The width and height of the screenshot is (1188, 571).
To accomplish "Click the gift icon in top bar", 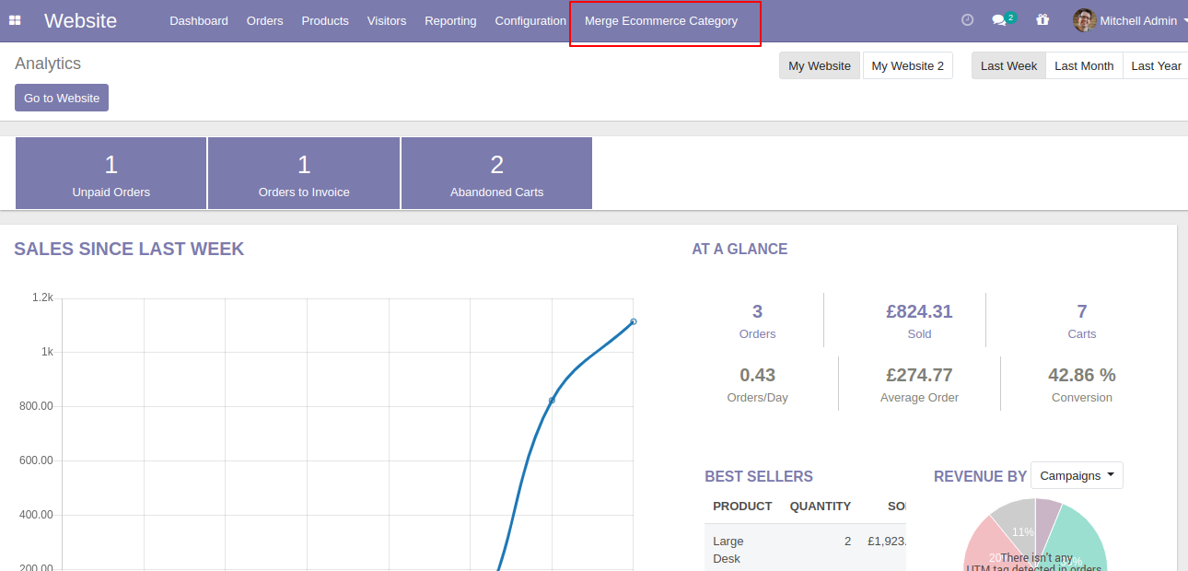I will tap(1042, 19).
